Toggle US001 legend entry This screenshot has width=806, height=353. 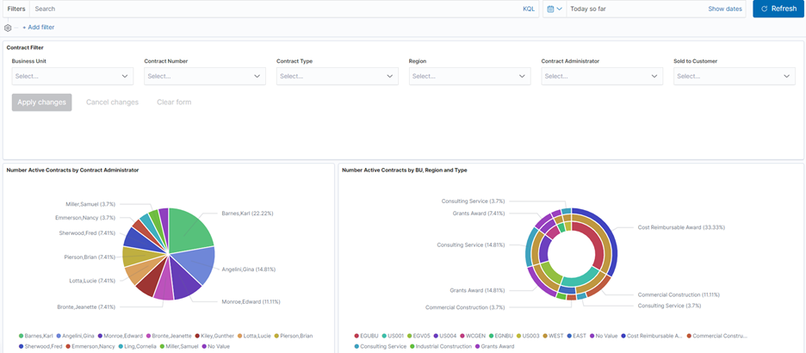(394, 336)
